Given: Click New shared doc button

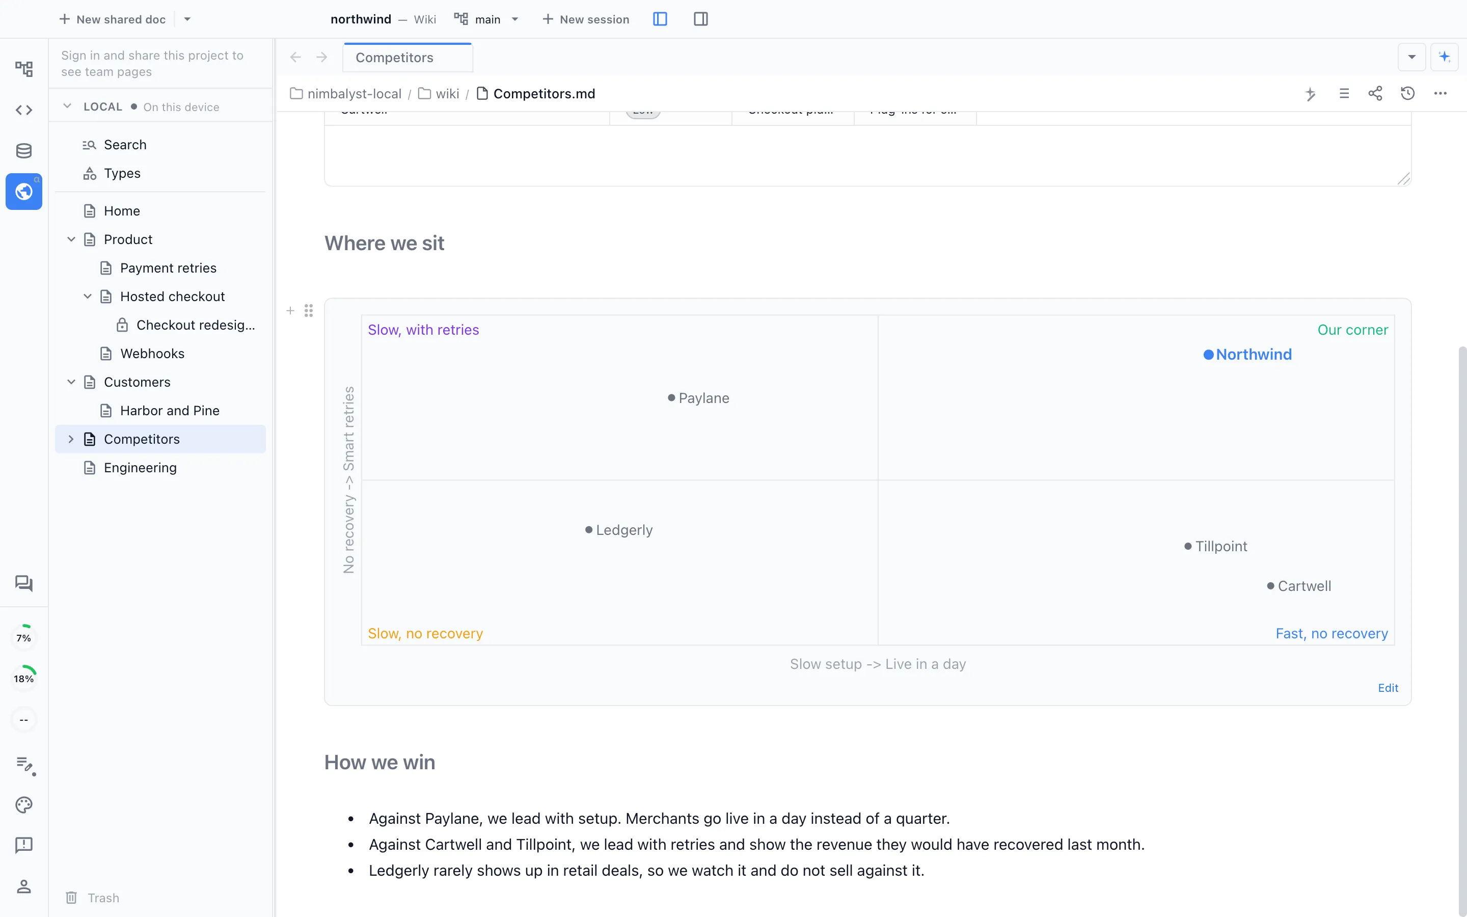Looking at the screenshot, I should 112,19.
